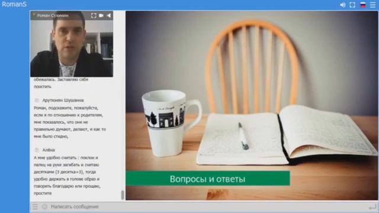Open the Russian flag language selector
The width and height of the screenshot is (379, 213).
(363, 5)
